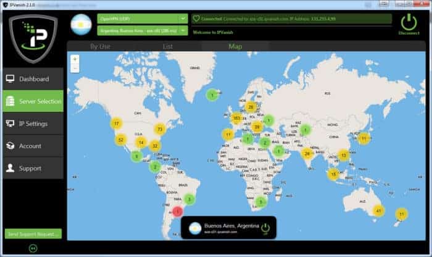Screen dimensions: 432x257
Task: Select the Australia cluster marker 41
Action: (378, 211)
